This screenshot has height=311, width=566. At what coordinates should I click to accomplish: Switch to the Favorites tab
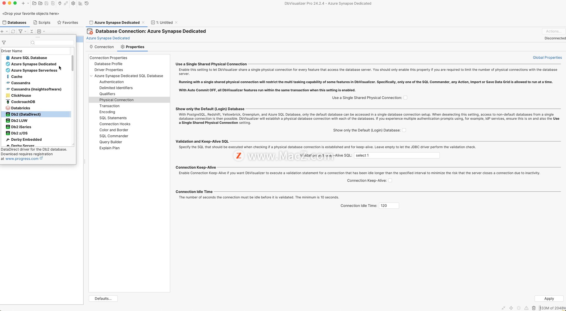point(68,22)
